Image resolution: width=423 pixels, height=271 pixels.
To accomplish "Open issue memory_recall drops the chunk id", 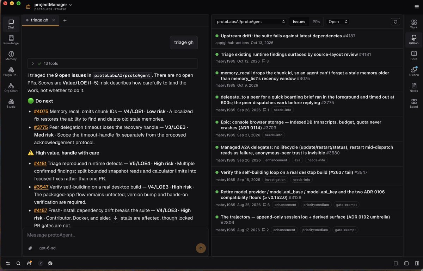I will coord(307,79).
